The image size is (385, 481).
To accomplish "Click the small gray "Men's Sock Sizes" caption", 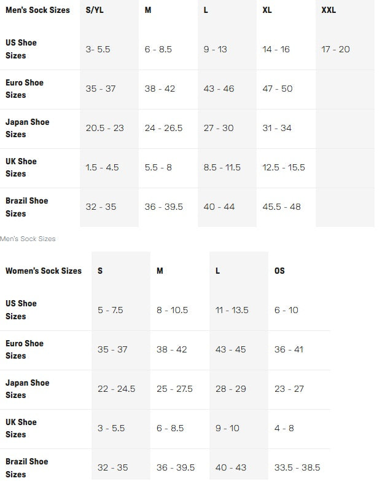I will pyautogui.click(x=28, y=239).
